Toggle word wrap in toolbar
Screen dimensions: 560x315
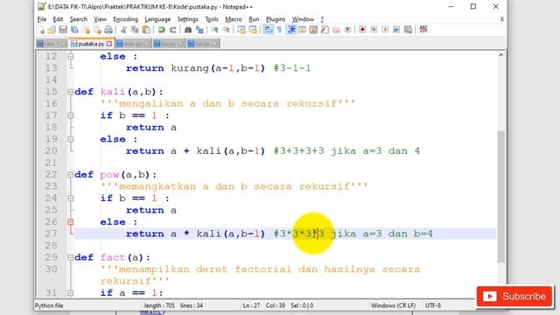click(268, 30)
